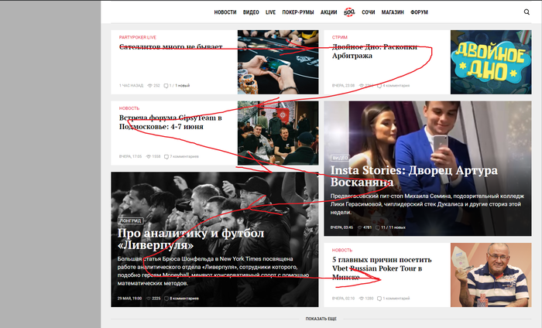The height and width of the screenshot is (328, 542).
Task: Click the ЛОНГРИД badge on Liverpool article
Action: click(130, 220)
